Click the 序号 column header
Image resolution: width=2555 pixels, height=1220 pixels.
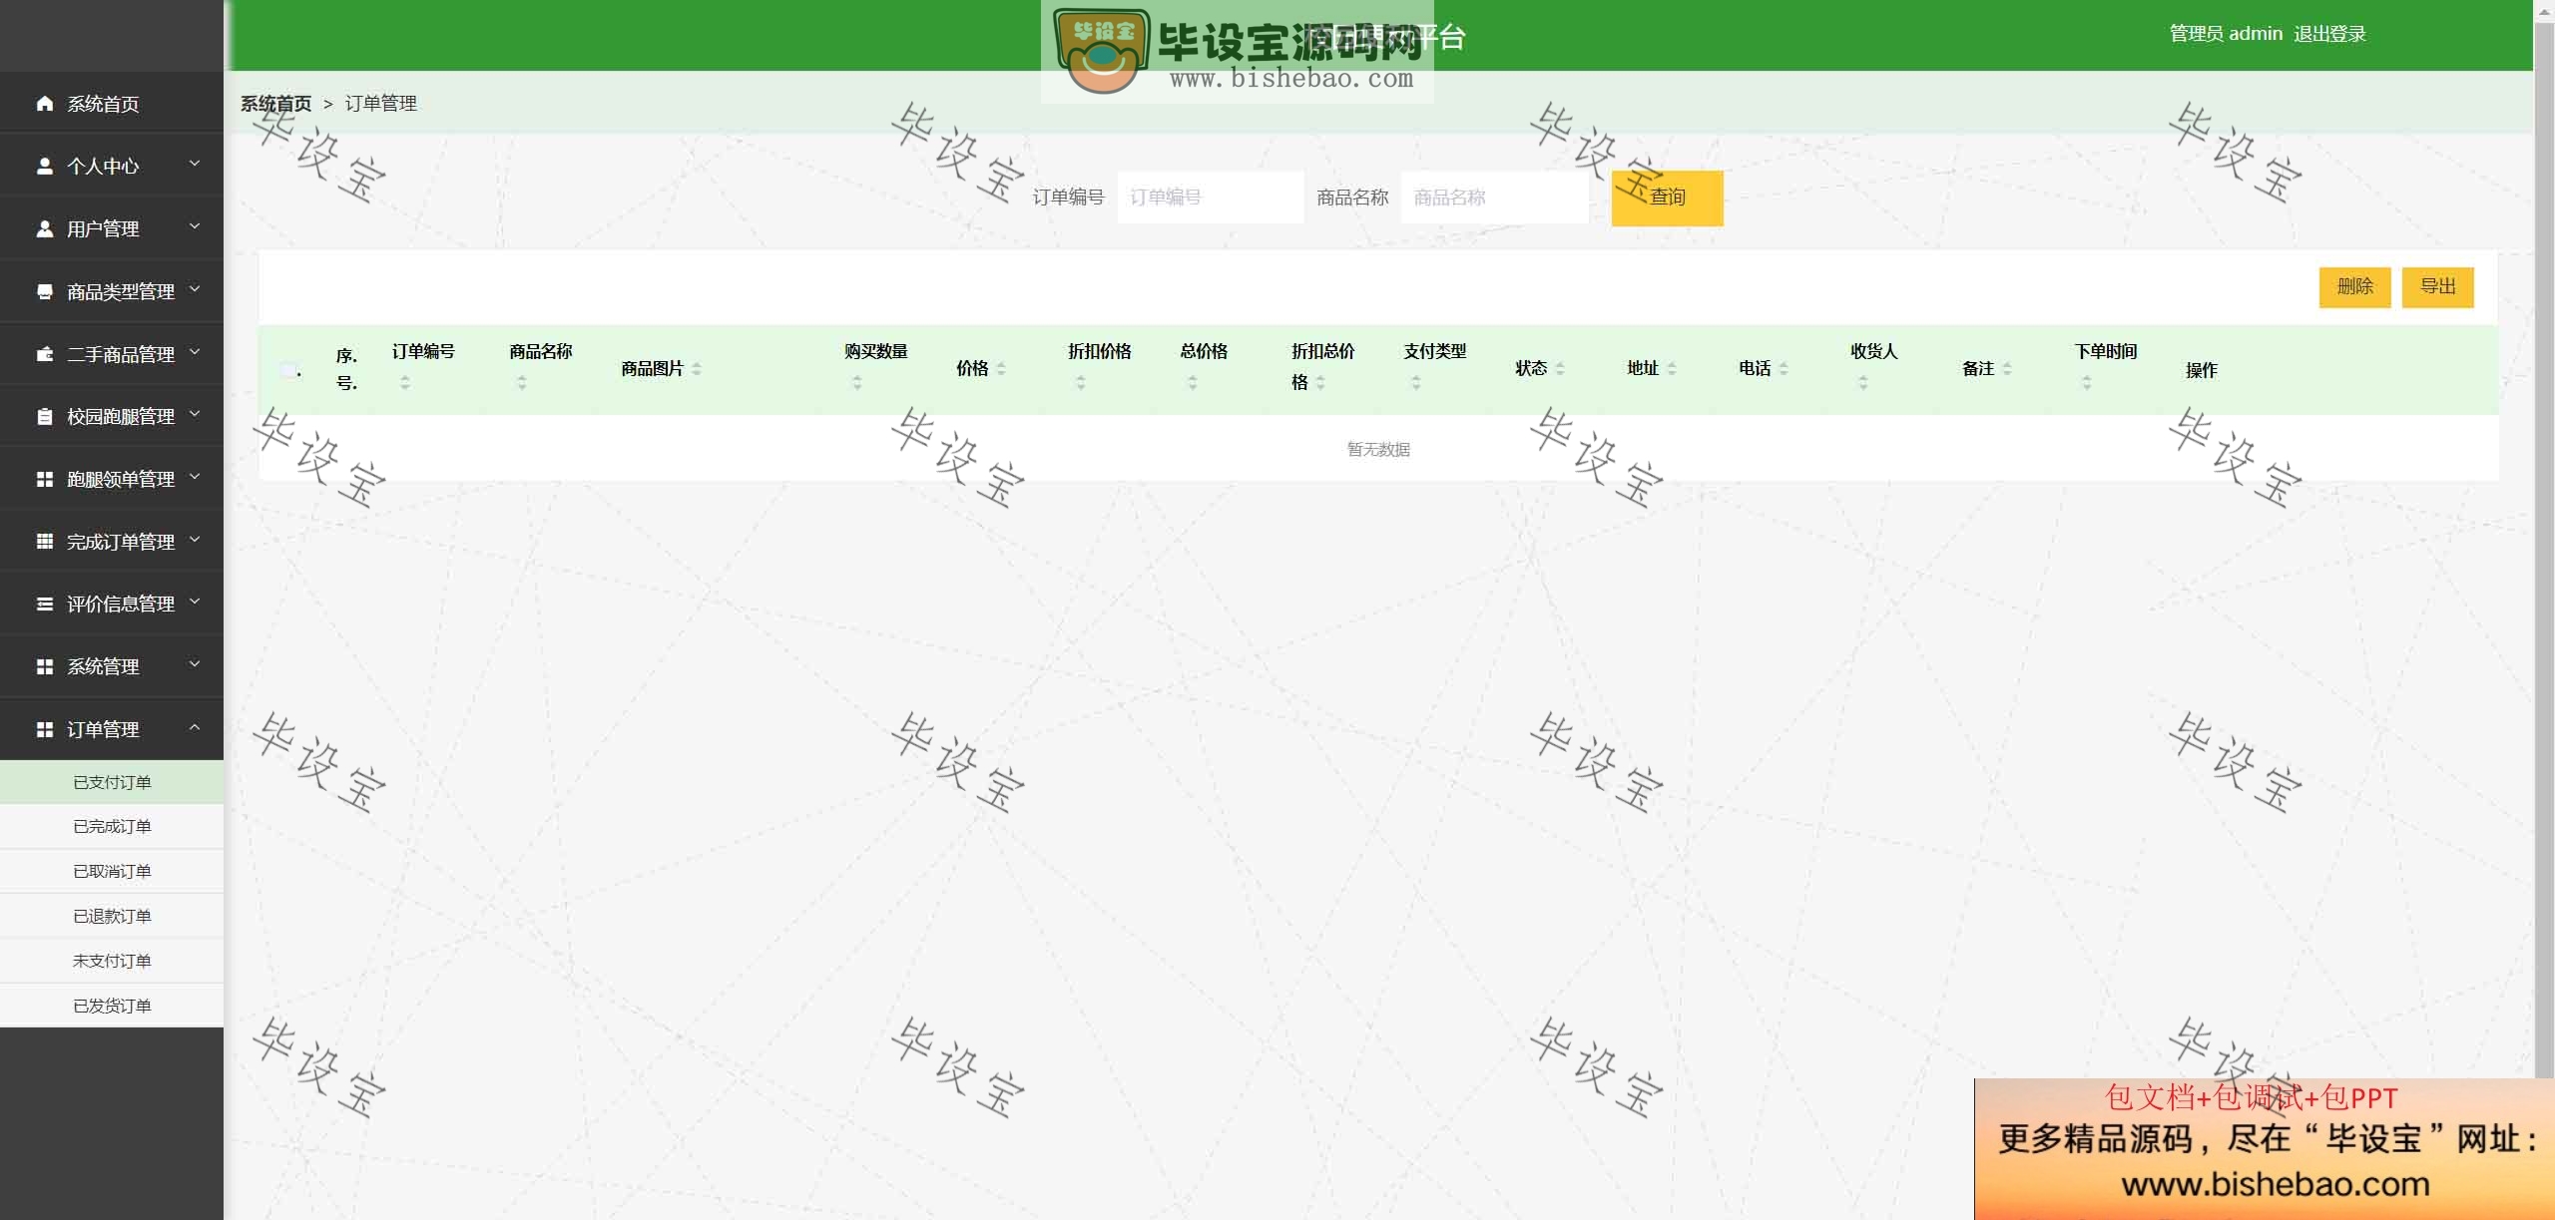(x=346, y=369)
